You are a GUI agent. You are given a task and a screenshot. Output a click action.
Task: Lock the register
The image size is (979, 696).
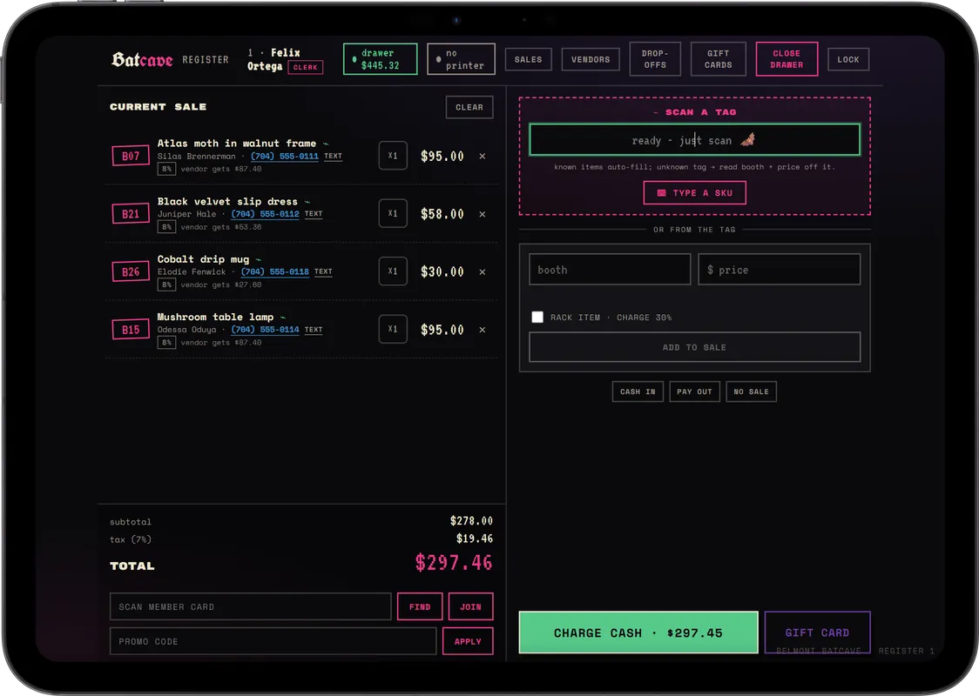[x=848, y=59]
